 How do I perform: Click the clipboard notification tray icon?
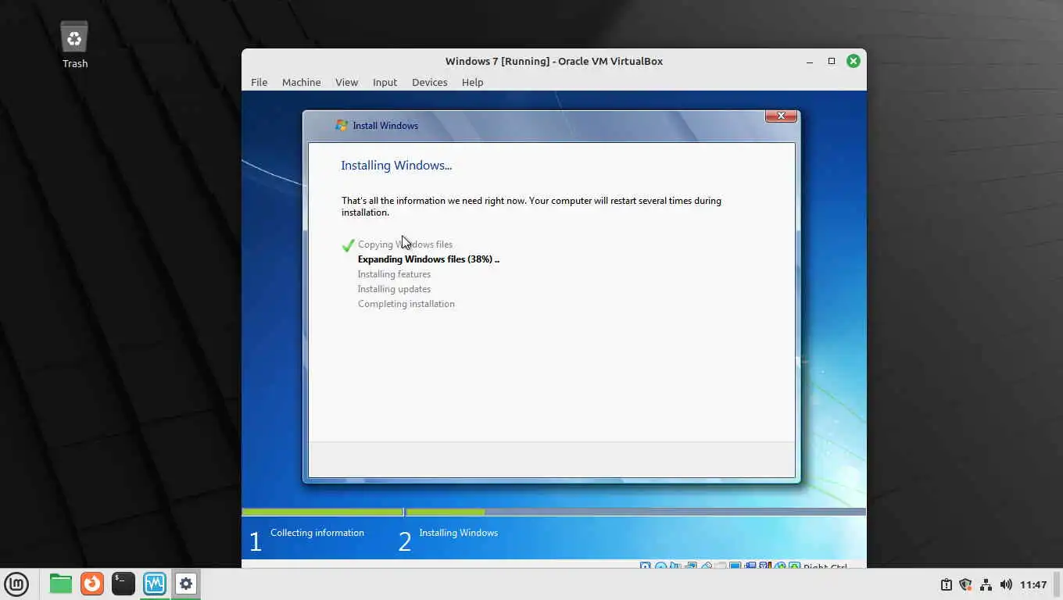946,584
